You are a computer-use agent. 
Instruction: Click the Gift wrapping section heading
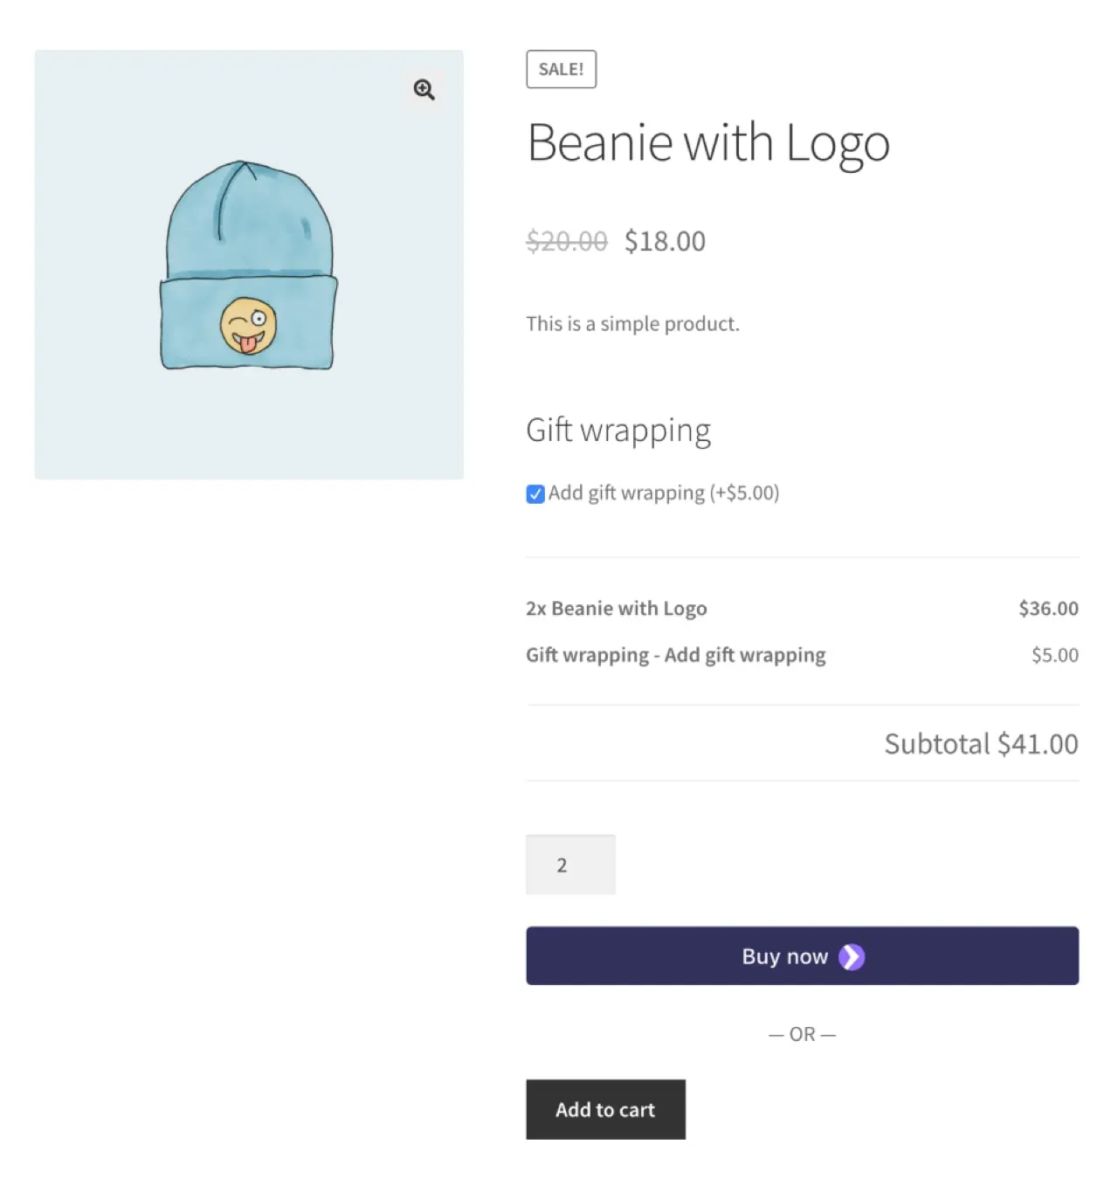(x=618, y=431)
